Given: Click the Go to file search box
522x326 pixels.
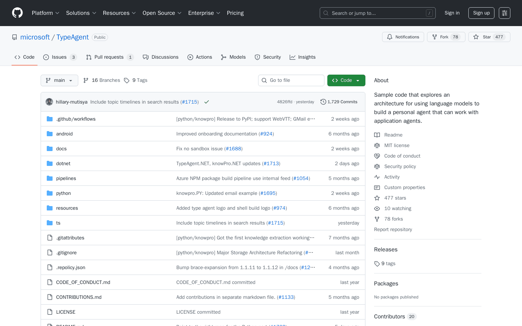Looking at the screenshot, I should pyautogui.click(x=291, y=80).
